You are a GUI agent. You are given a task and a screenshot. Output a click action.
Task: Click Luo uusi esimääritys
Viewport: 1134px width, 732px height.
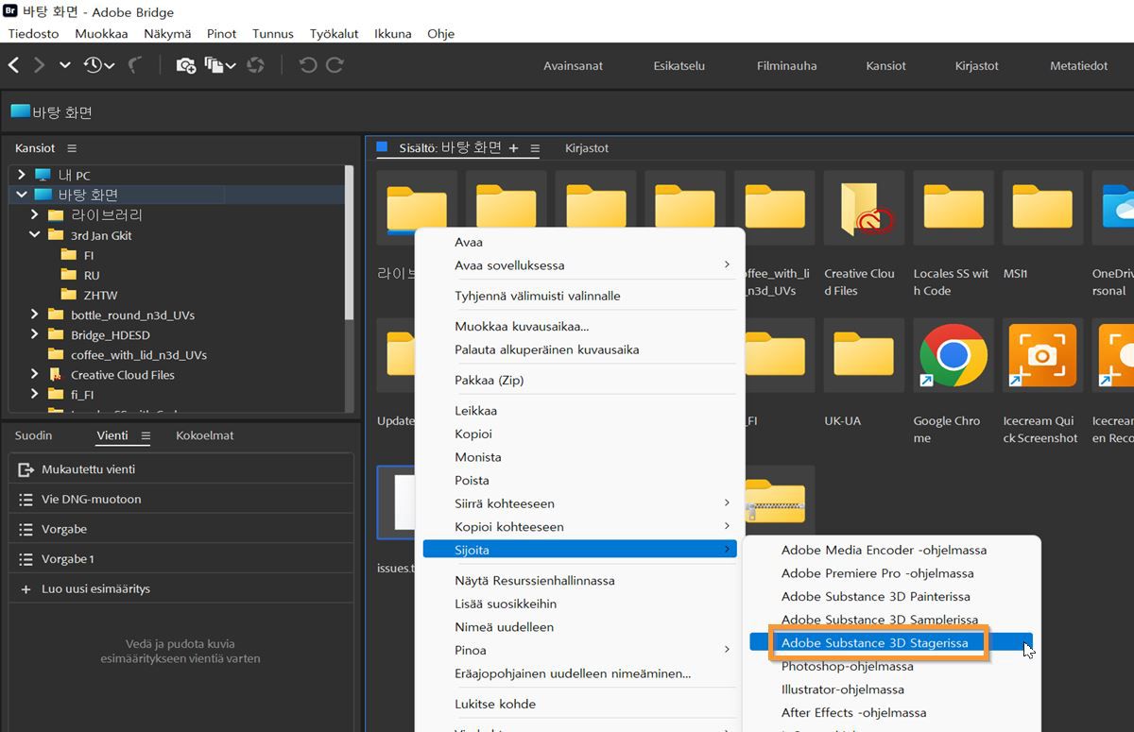click(x=181, y=588)
